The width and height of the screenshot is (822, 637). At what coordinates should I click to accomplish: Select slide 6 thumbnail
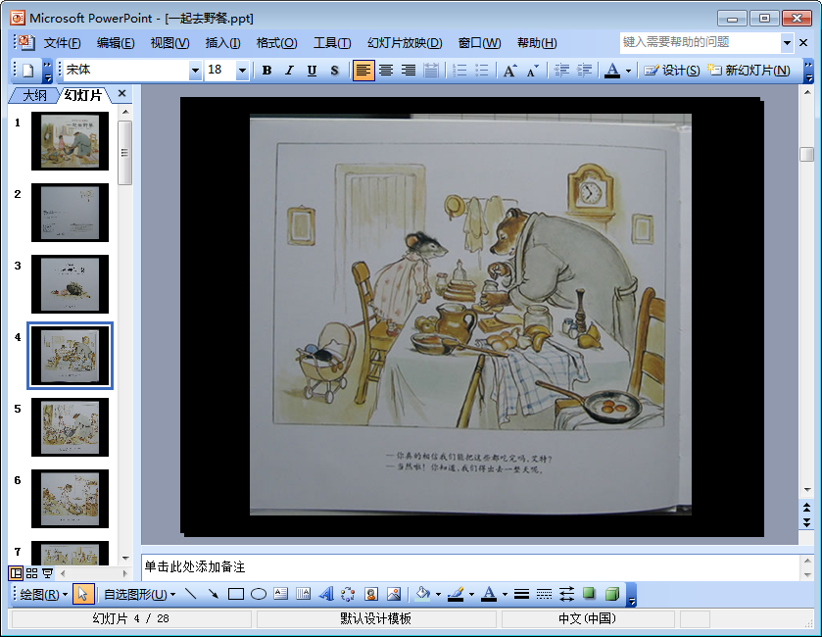[71, 499]
